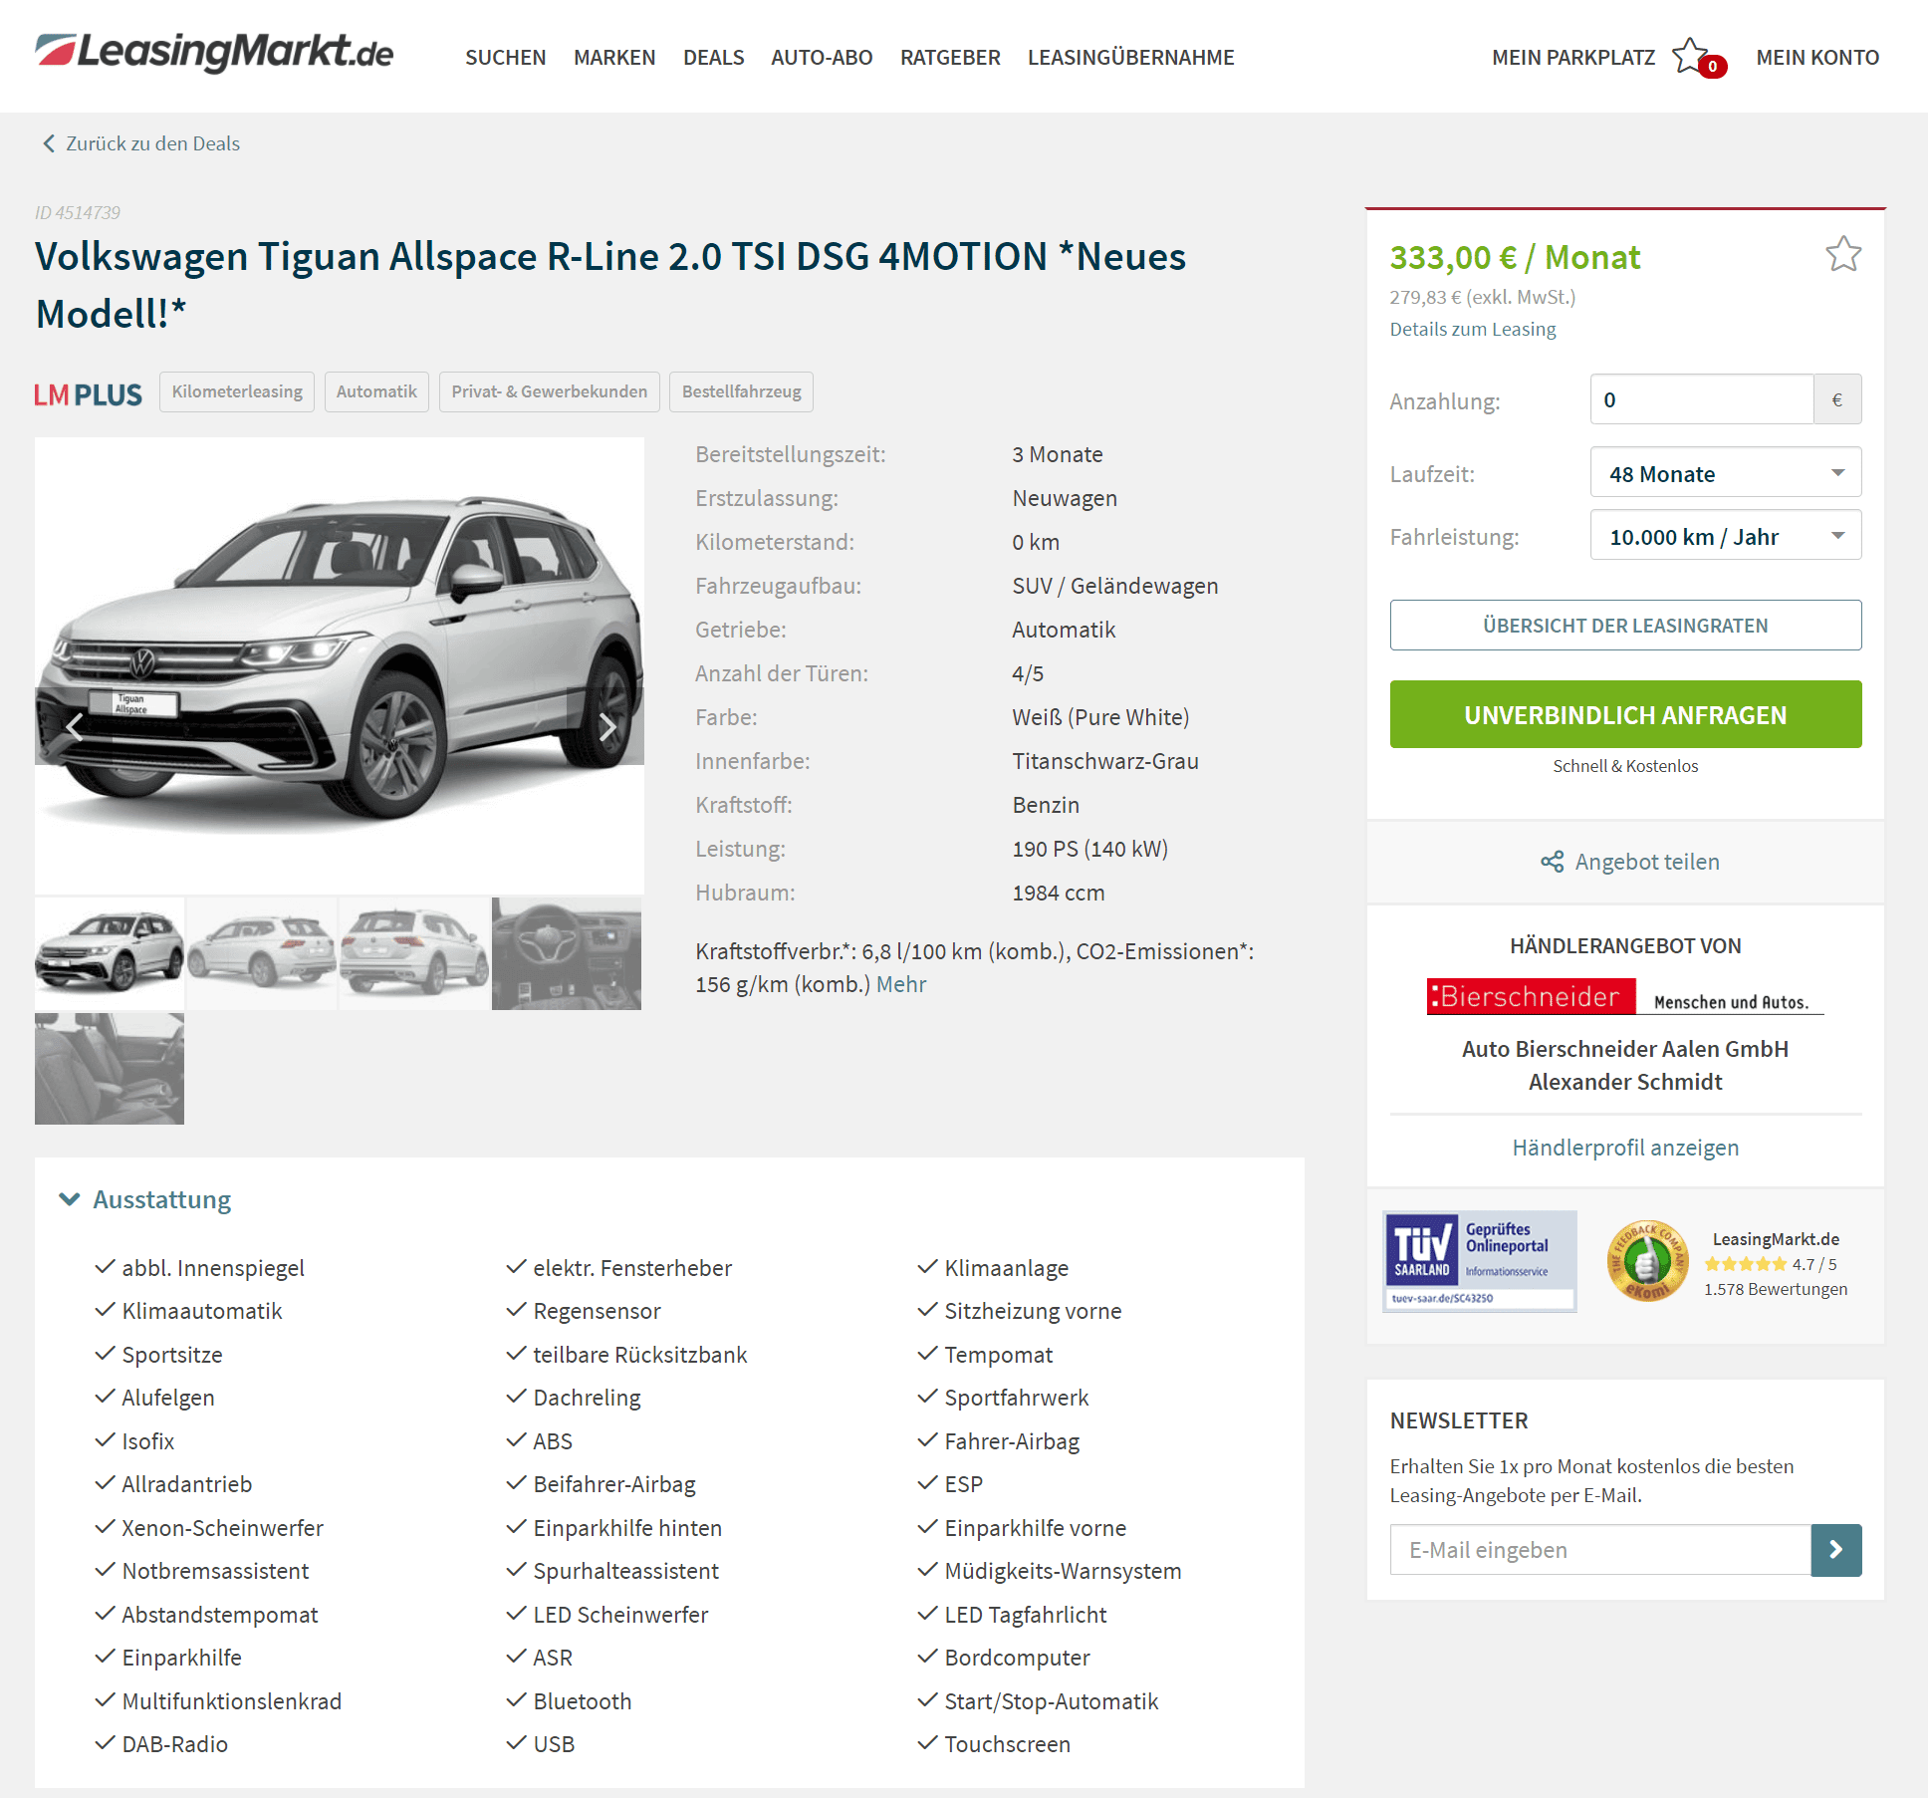Open the eKomi rating seal
The height and width of the screenshot is (1798, 1928).
click(x=1647, y=1261)
